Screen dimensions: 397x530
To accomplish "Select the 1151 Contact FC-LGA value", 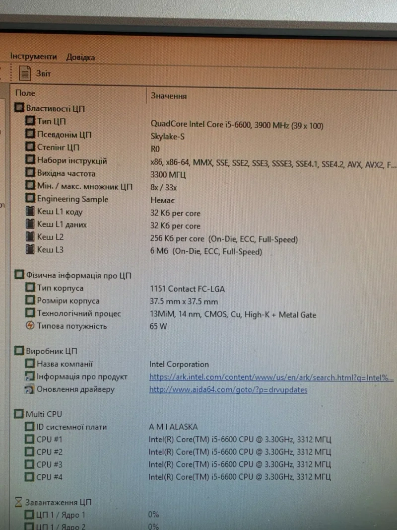I will [x=188, y=289].
